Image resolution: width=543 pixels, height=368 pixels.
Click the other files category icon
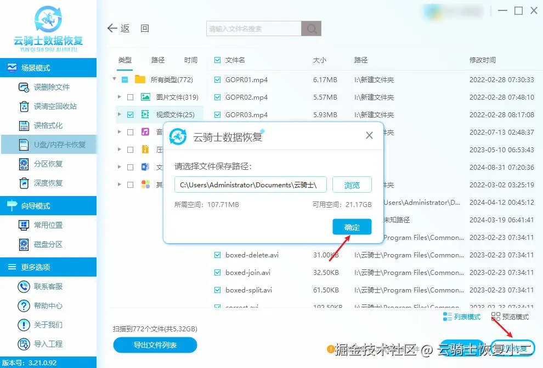point(145,185)
